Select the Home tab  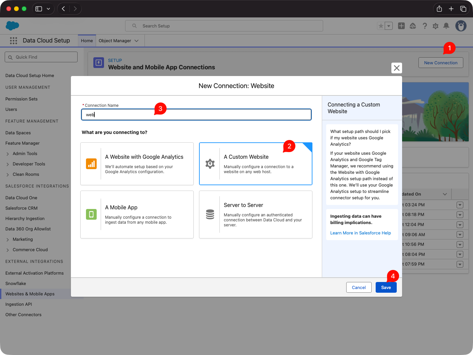point(87,41)
